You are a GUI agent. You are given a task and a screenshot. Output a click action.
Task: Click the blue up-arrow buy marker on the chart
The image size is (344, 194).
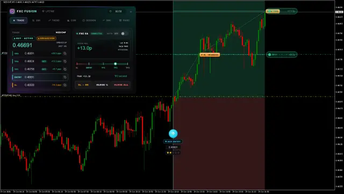[x=173, y=133]
